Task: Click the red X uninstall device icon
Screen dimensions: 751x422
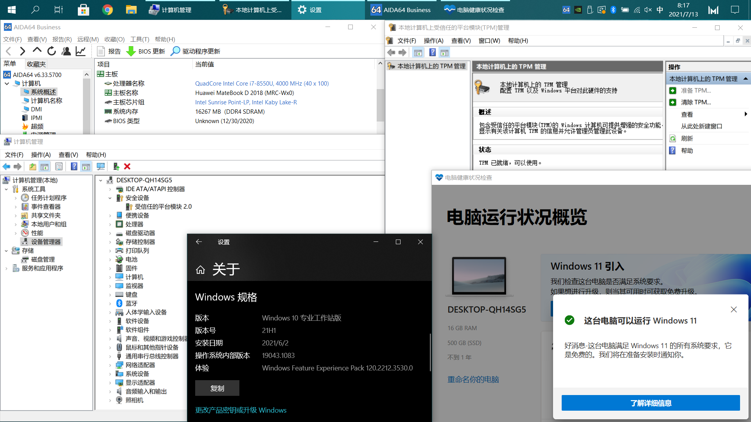Action: [127, 166]
